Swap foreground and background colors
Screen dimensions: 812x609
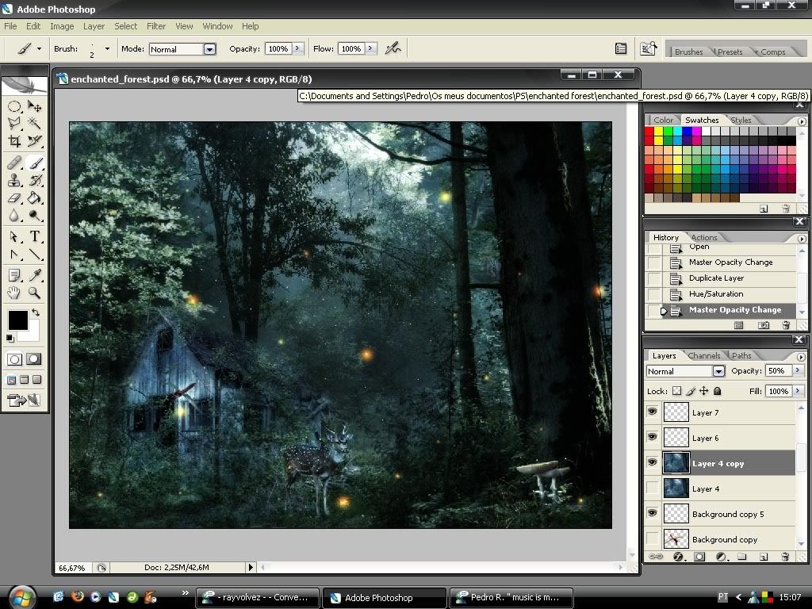point(35,312)
